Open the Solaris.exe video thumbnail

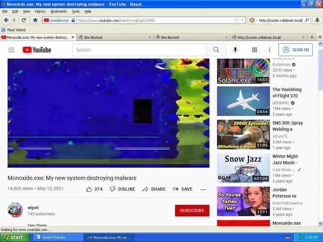pos(243,71)
